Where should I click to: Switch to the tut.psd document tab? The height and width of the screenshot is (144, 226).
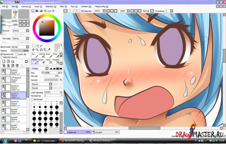tap(106, 132)
